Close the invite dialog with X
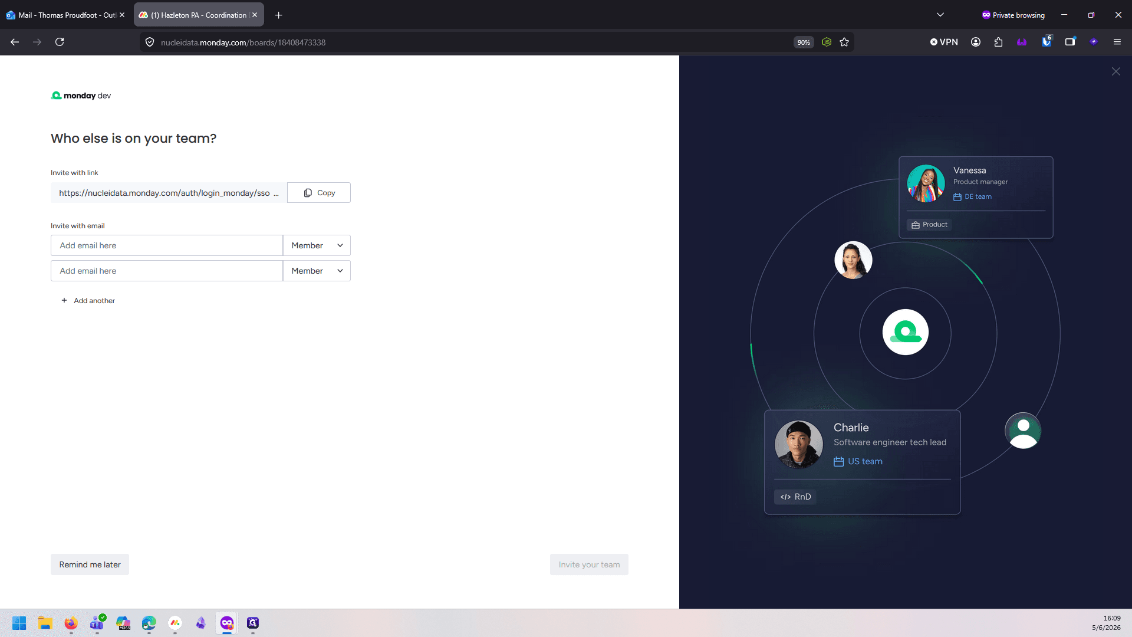 point(1116,71)
